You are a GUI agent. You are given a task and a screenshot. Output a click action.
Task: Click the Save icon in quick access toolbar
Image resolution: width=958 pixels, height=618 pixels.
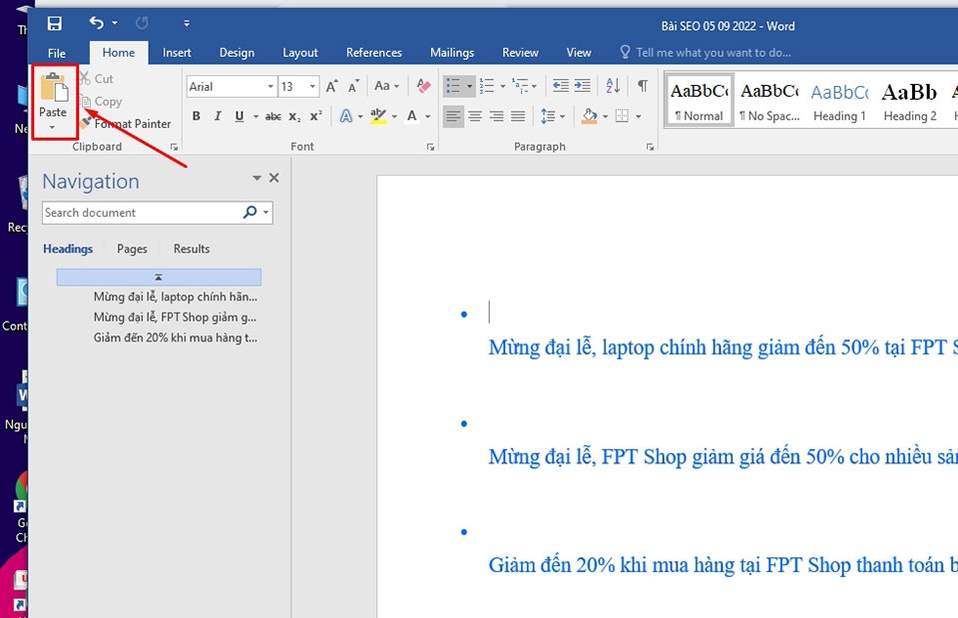tap(54, 23)
